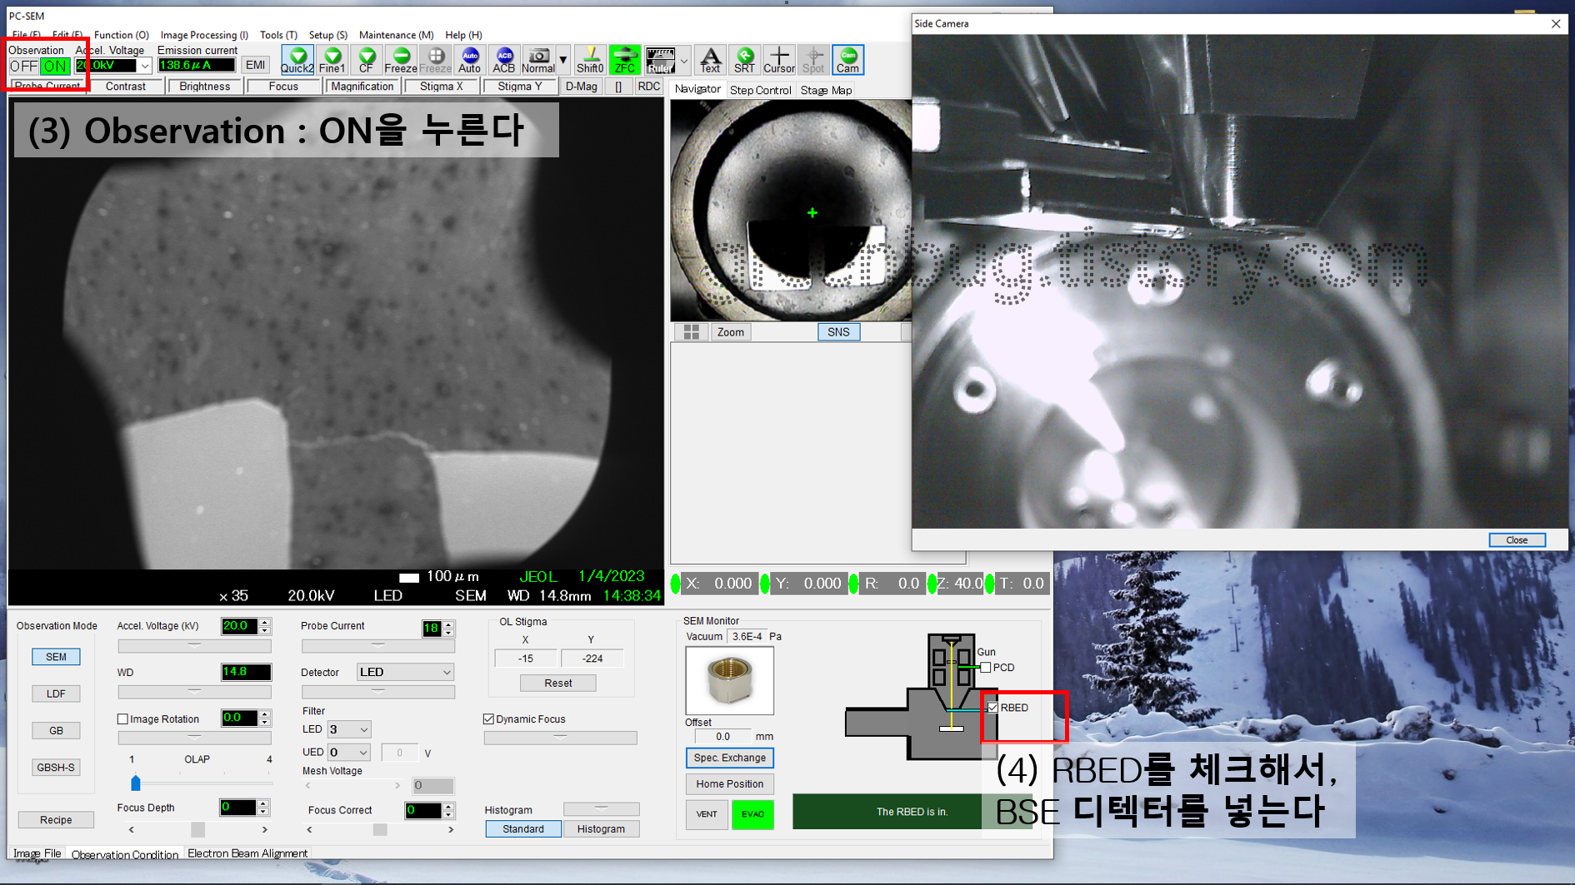Click the Quick2 scan icon

pyautogui.click(x=297, y=60)
